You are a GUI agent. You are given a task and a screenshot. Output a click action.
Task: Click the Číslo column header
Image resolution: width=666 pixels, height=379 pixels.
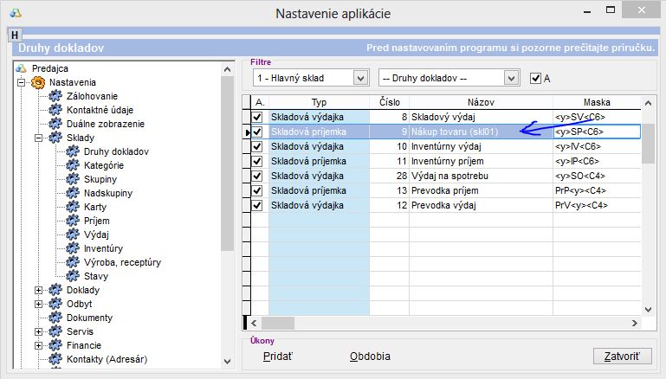pyautogui.click(x=390, y=102)
